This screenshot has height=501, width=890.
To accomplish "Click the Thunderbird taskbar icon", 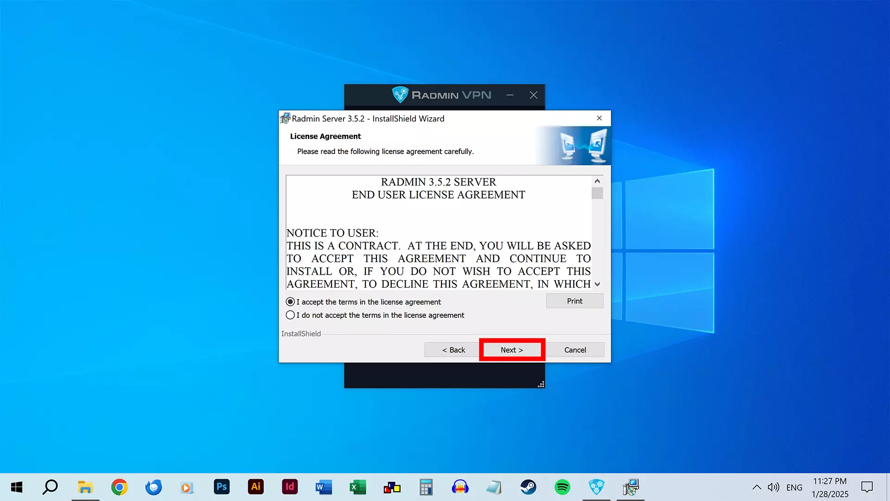I will pyautogui.click(x=153, y=487).
